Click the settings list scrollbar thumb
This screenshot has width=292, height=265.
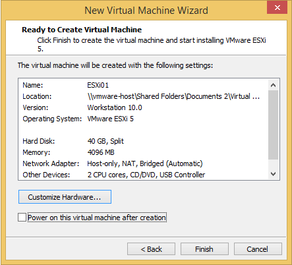[273, 125]
